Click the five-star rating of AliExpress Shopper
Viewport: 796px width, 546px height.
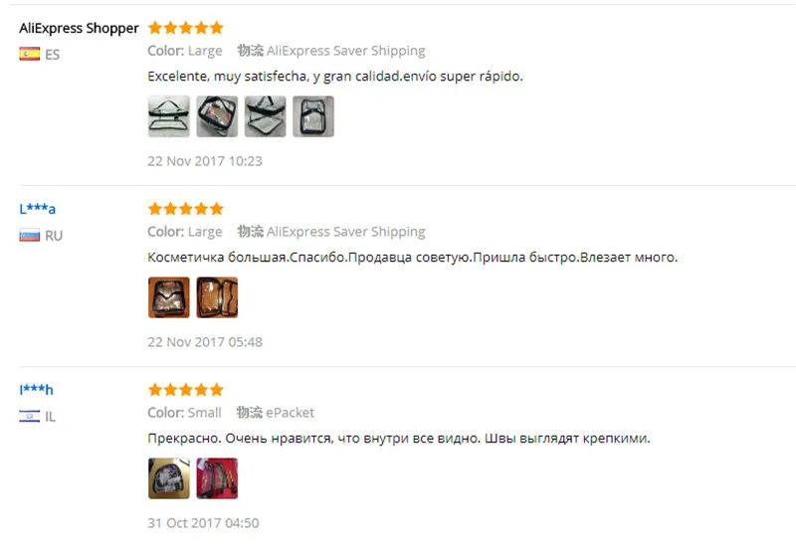186,28
